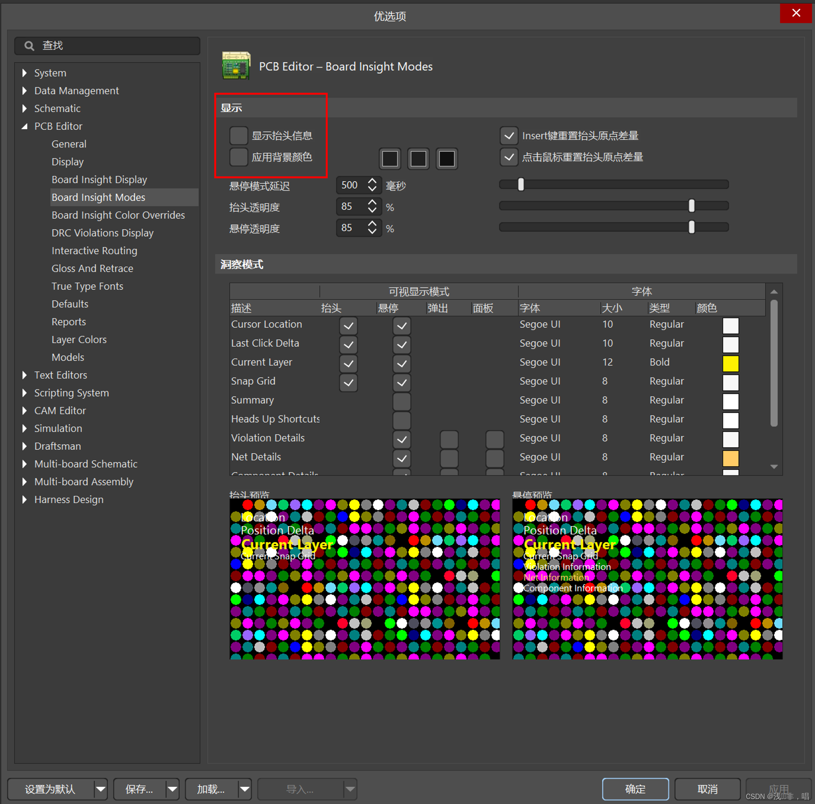Open the set-as-default dropdown arrow
The height and width of the screenshot is (804, 815).
point(100,789)
